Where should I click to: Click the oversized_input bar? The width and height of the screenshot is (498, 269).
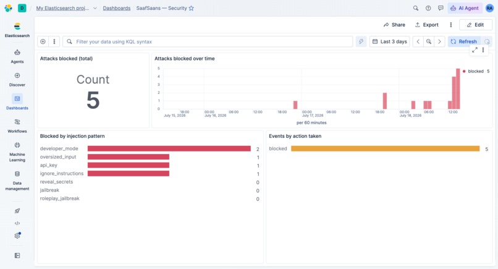(129, 156)
